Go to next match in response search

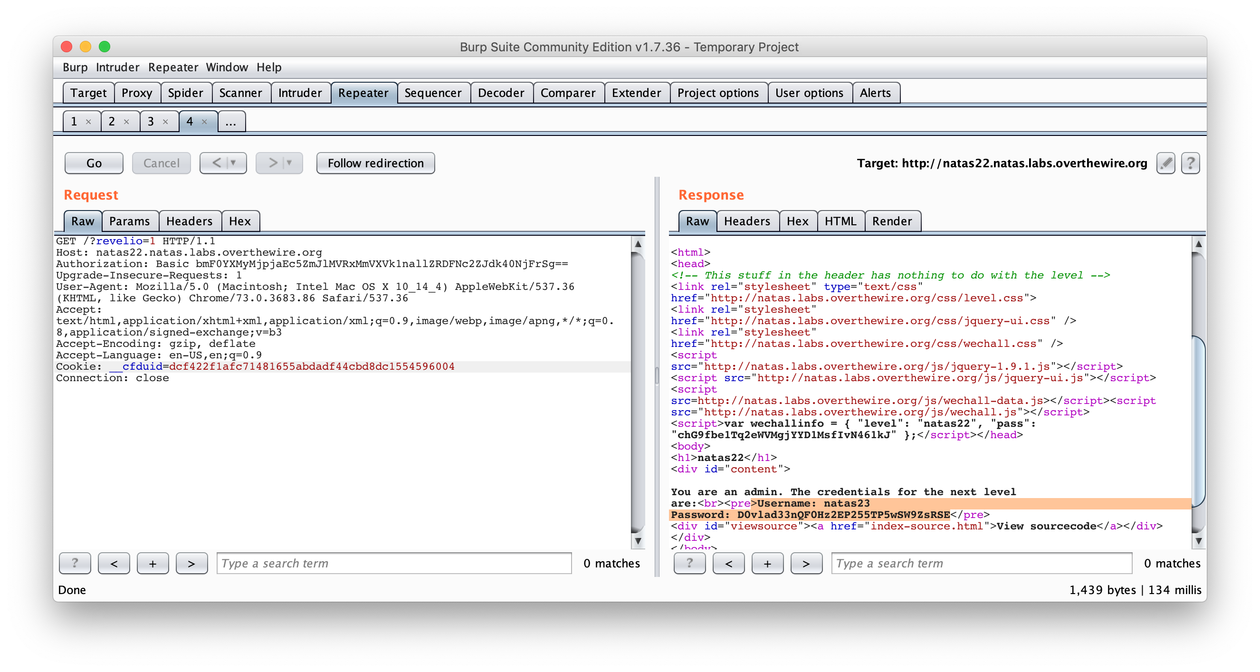point(806,563)
